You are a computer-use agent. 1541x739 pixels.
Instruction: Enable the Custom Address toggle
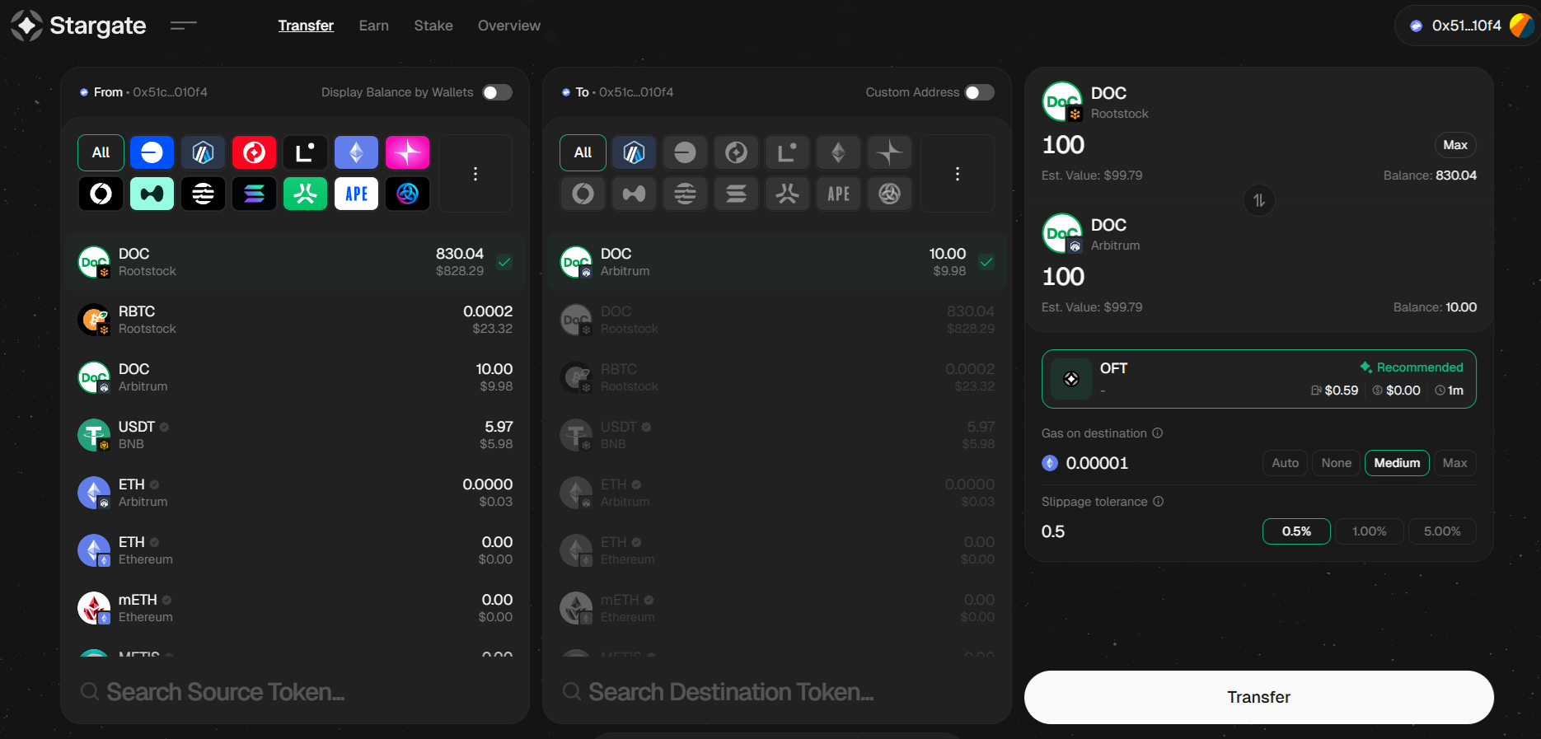[979, 92]
